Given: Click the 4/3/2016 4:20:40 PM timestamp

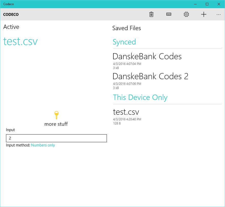Looking at the screenshot, I should click(x=127, y=119).
